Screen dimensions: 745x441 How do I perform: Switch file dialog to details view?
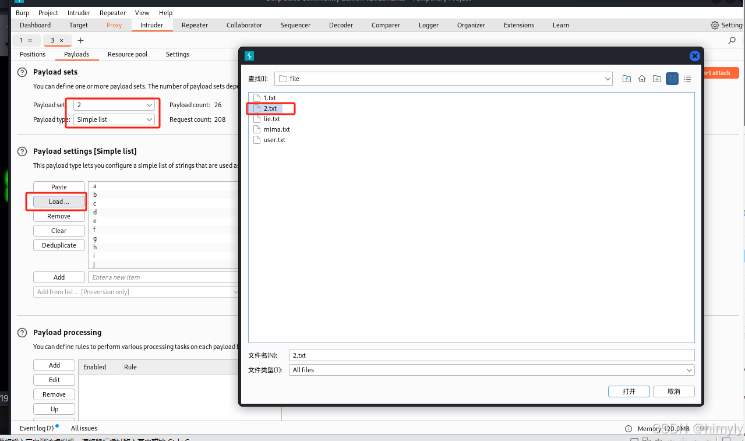[687, 79]
